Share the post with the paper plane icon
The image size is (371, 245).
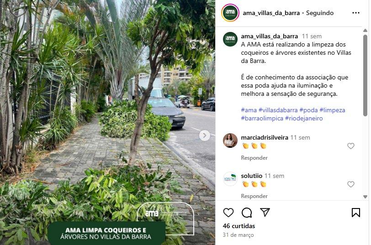tap(265, 212)
